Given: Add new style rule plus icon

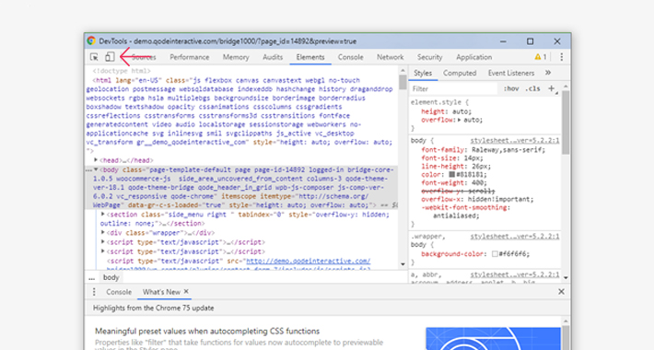Looking at the screenshot, I should [x=552, y=88].
